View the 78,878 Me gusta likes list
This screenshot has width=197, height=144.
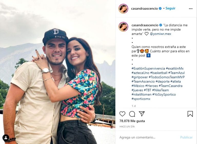click(132, 121)
